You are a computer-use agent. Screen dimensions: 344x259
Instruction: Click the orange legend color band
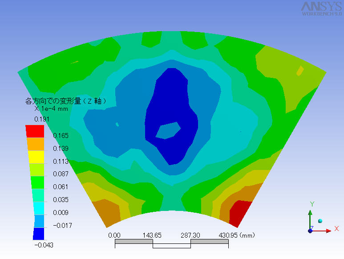coord(36,144)
